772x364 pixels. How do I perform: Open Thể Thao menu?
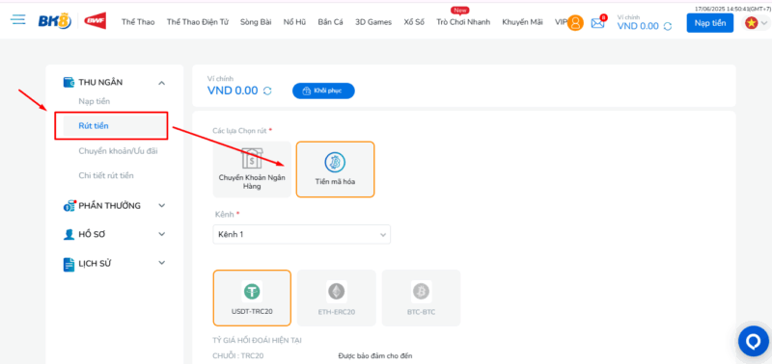pos(138,21)
